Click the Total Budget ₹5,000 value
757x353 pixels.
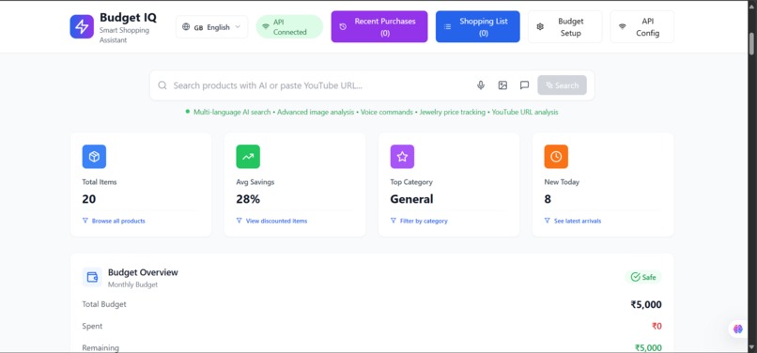pyautogui.click(x=646, y=305)
